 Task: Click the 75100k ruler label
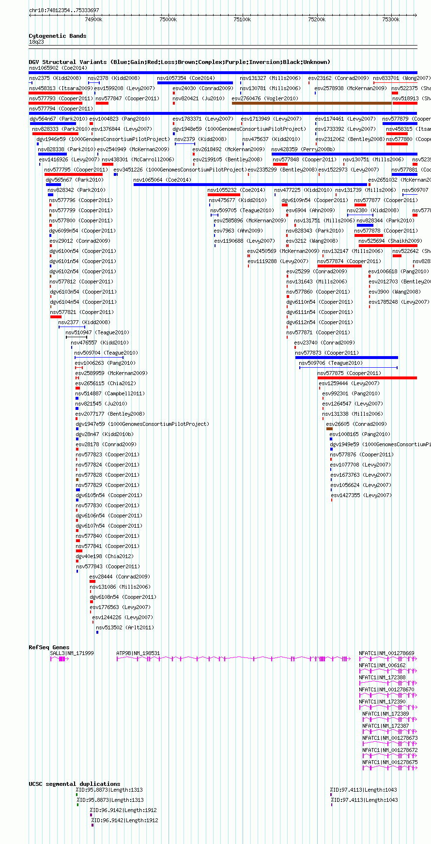[242, 19]
